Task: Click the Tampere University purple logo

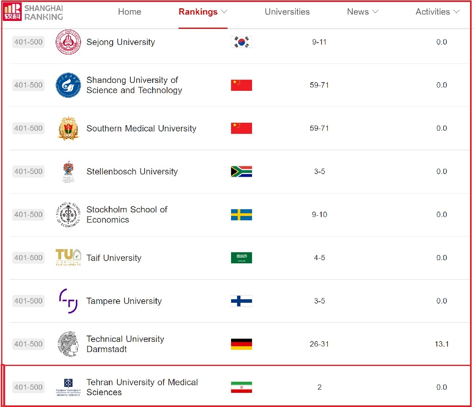Action: 68,301
